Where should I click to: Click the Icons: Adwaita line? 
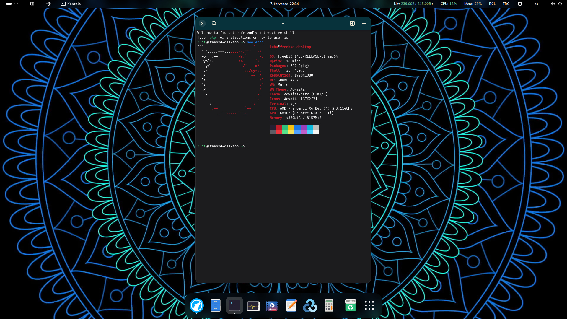(x=293, y=99)
